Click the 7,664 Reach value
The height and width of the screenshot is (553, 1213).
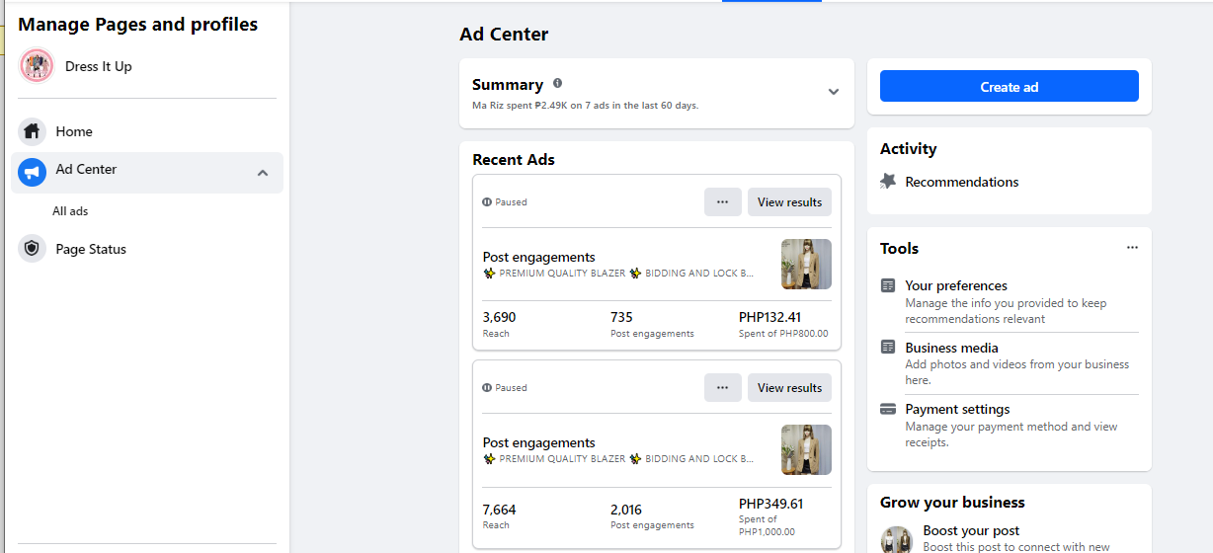[499, 510]
